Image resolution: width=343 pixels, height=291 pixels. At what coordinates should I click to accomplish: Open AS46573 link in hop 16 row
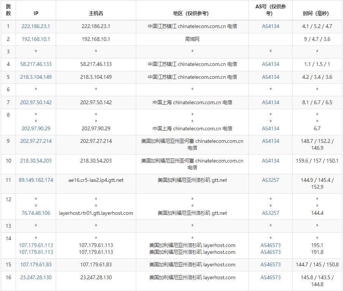click(x=271, y=278)
